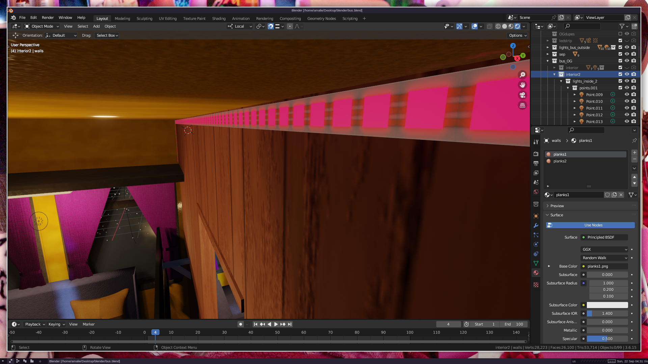Click the Subsurface Color white swatch
The width and height of the screenshot is (648, 364).
click(x=607, y=305)
